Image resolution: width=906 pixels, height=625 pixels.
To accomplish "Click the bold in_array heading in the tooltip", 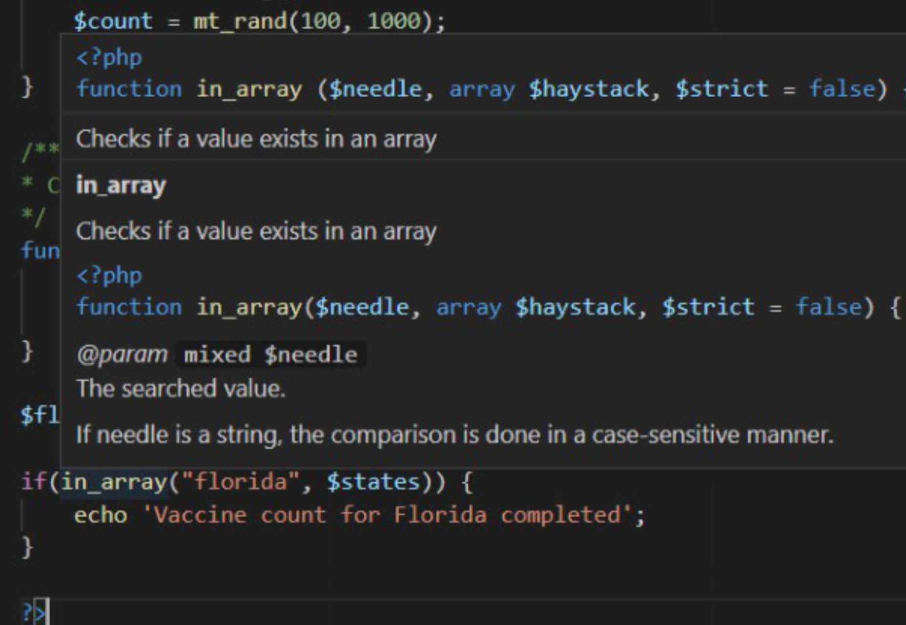I will pyautogui.click(x=121, y=186).
